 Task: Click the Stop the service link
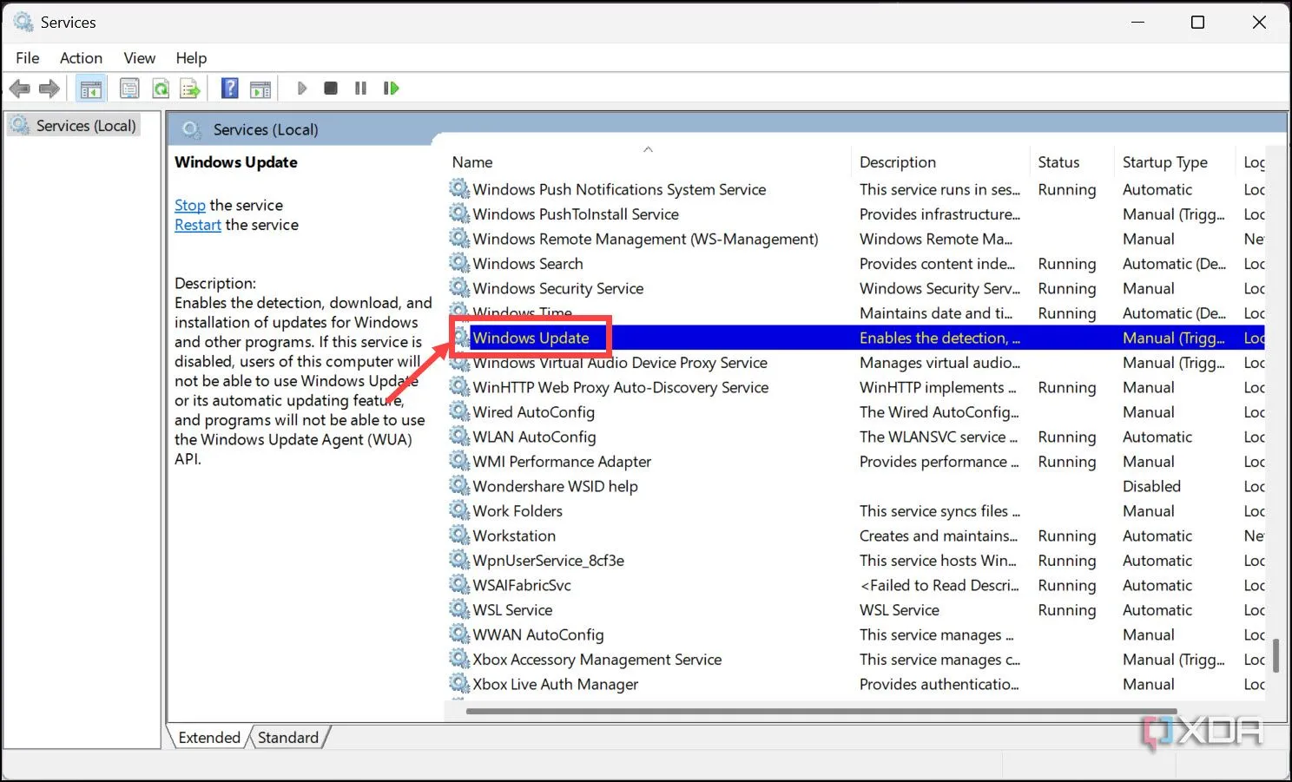(x=189, y=206)
